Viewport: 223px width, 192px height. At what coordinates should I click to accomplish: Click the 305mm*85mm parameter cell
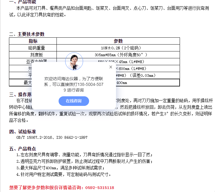(118, 55)
